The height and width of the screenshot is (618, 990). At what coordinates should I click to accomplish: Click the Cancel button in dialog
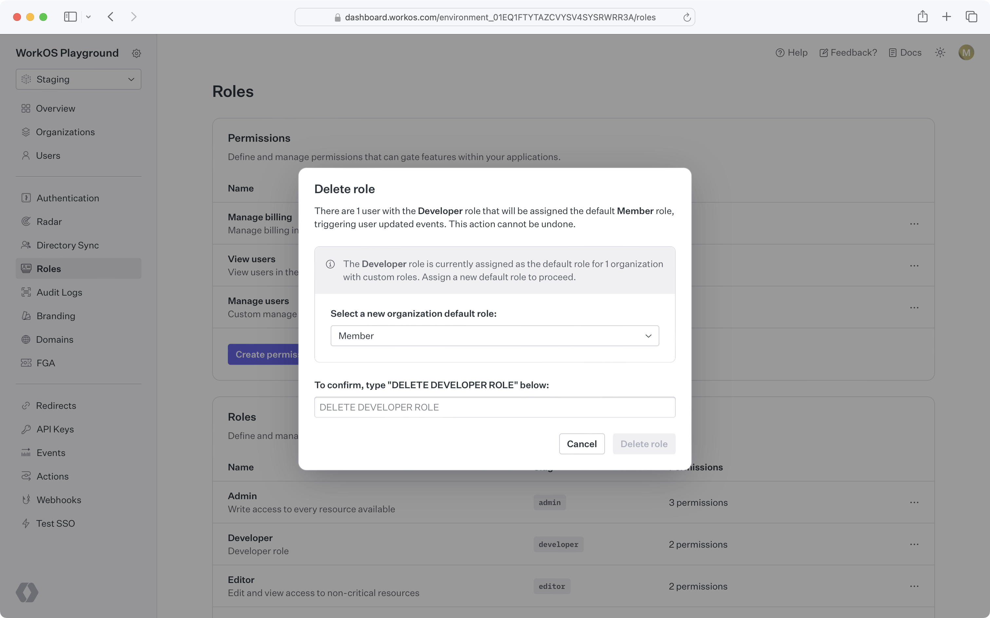tap(581, 444)
